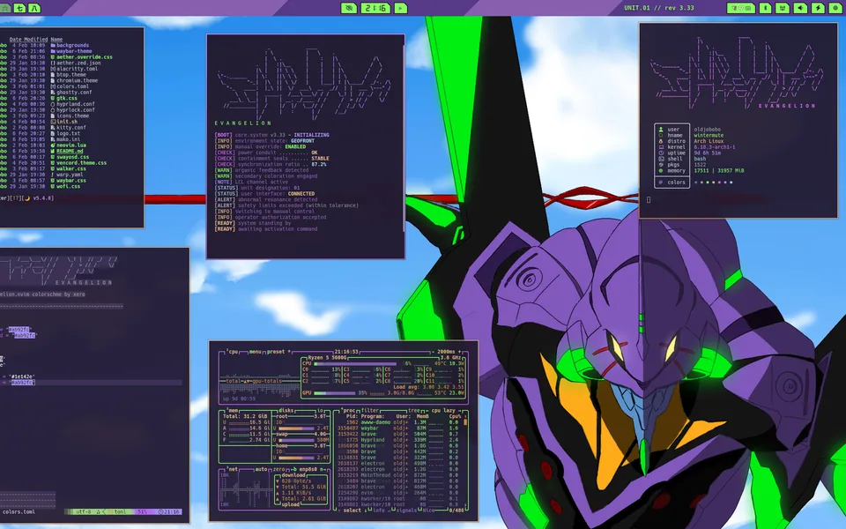846x529 pixels.
Task: Select the waybar process row in btop
Action: tap(399, 428)
